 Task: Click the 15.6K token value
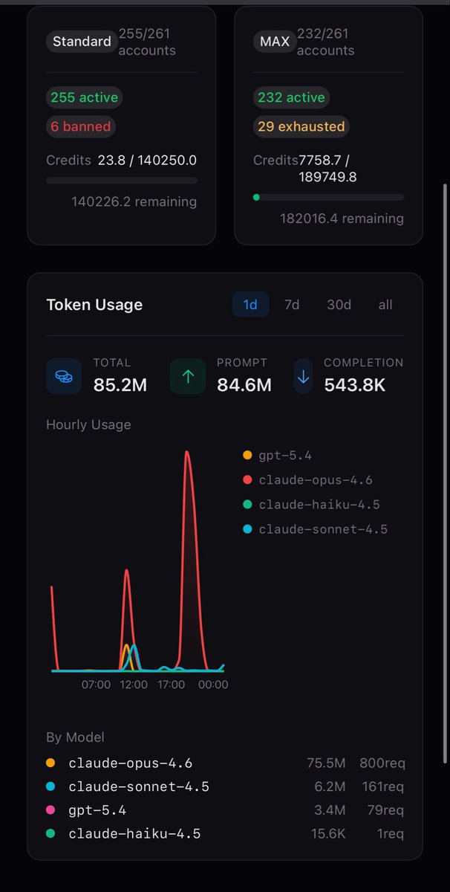click(328, 834)
